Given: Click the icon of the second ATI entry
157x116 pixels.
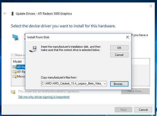Looking at the screenshot, I should pyautogui.click(x=14, y=72).
